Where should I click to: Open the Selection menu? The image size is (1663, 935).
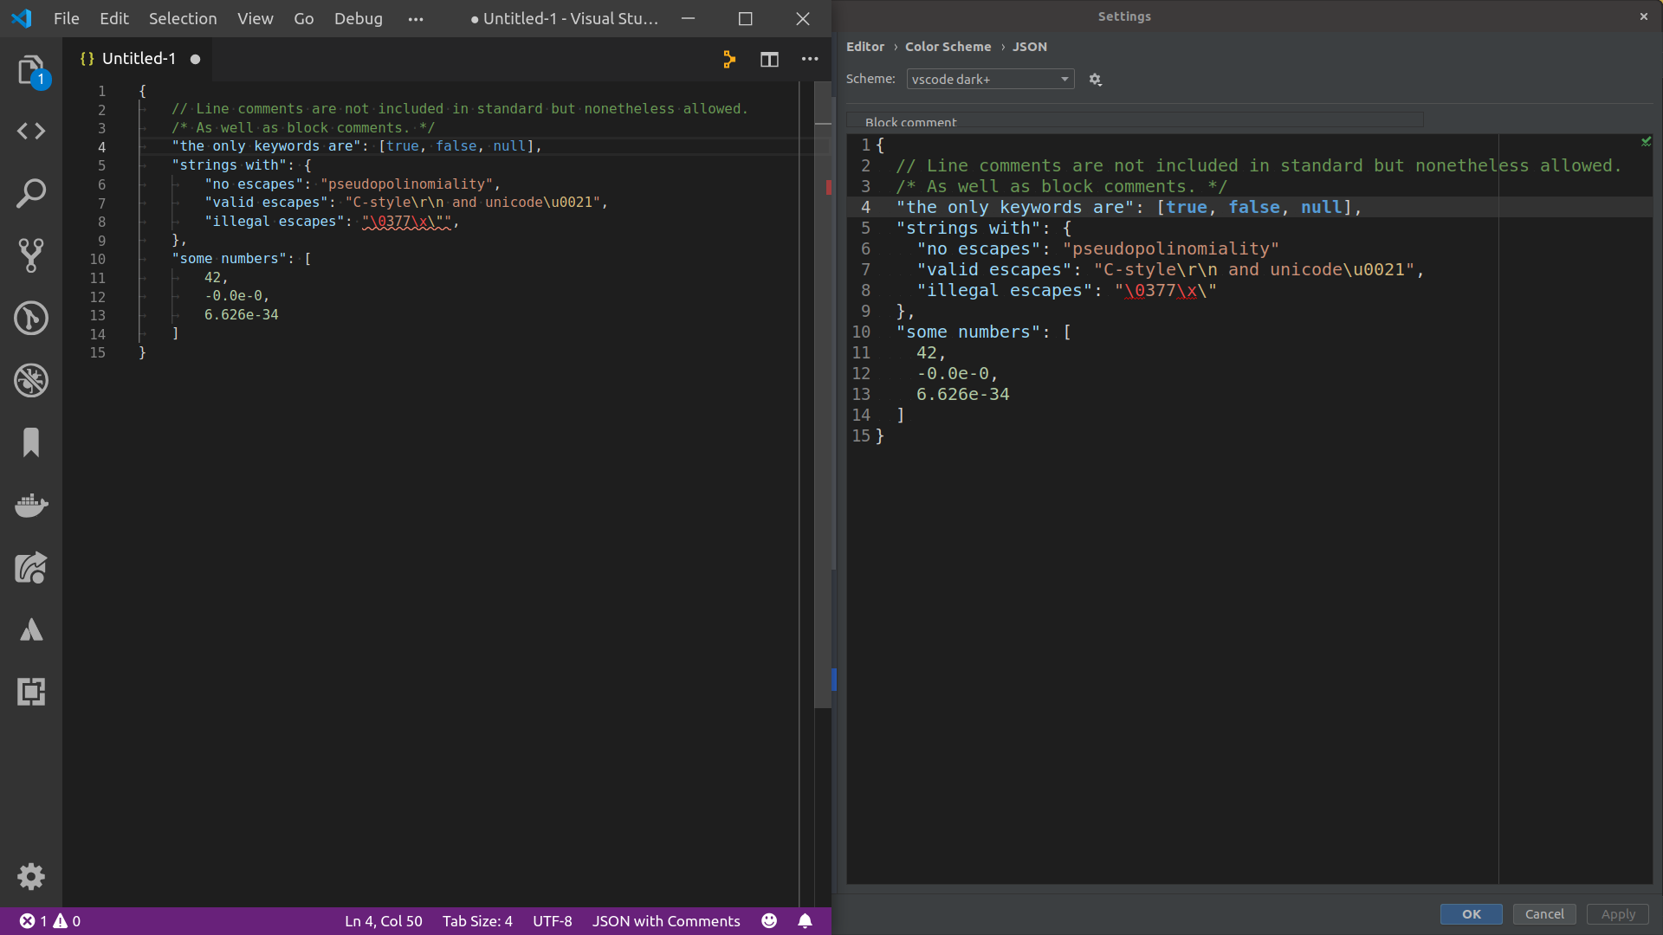[x=182, y=18]
